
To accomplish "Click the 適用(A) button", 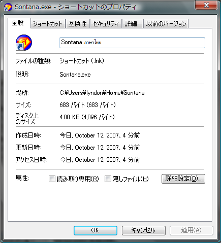I will (192, 230).
